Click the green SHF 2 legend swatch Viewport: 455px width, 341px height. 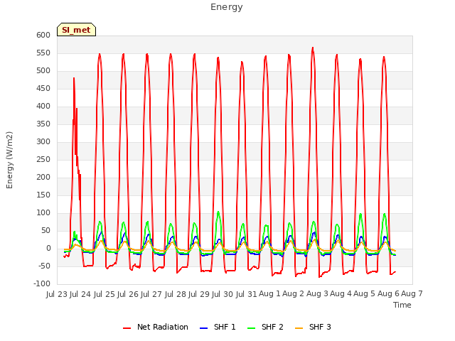point(251,328)
